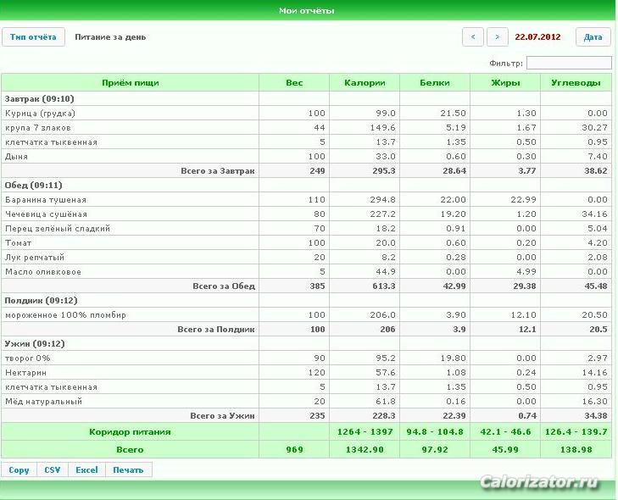Screen dimensions: 618x500
Task: Copy the report with Copy button
Action: point(19,470)
